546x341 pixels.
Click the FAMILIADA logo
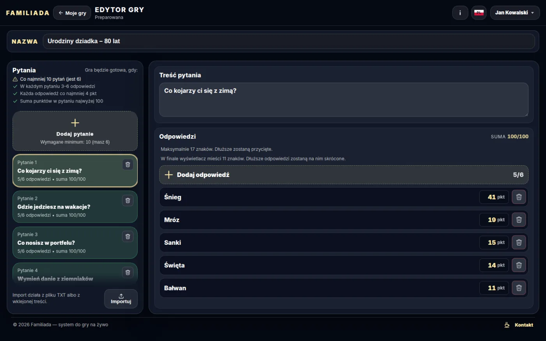28,13
